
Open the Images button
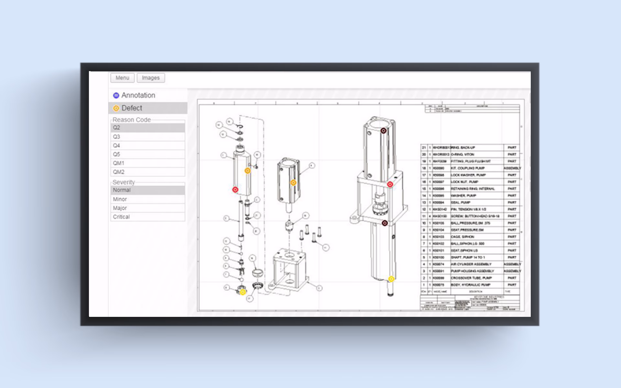pyautogui.click(x=151, y=78)
